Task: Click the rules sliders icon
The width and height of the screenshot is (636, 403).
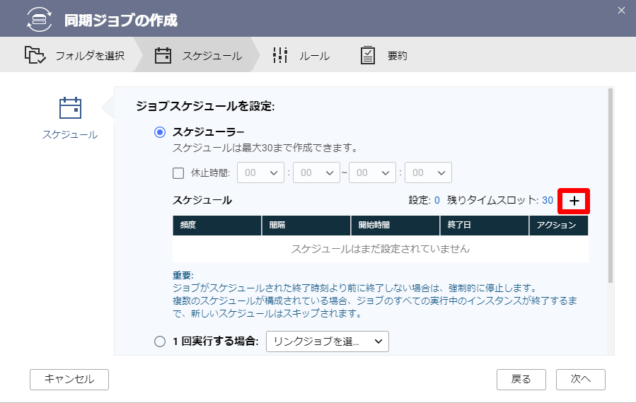Action: pyautogui.click(x=280, y=55)
